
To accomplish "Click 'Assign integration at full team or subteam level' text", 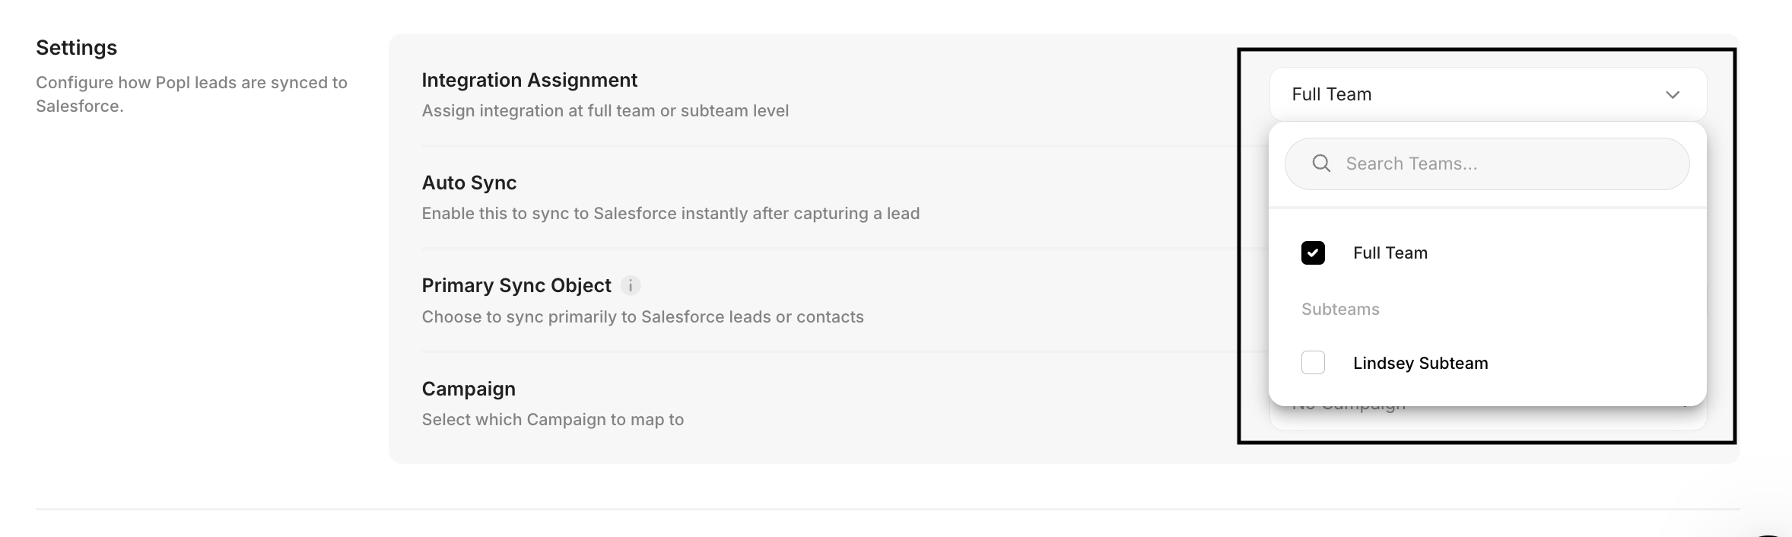I will point(605,111).
